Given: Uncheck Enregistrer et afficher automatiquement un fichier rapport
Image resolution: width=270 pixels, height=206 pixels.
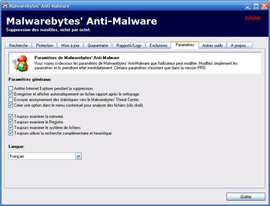Looking at the screenshot, I should point(11,94).
